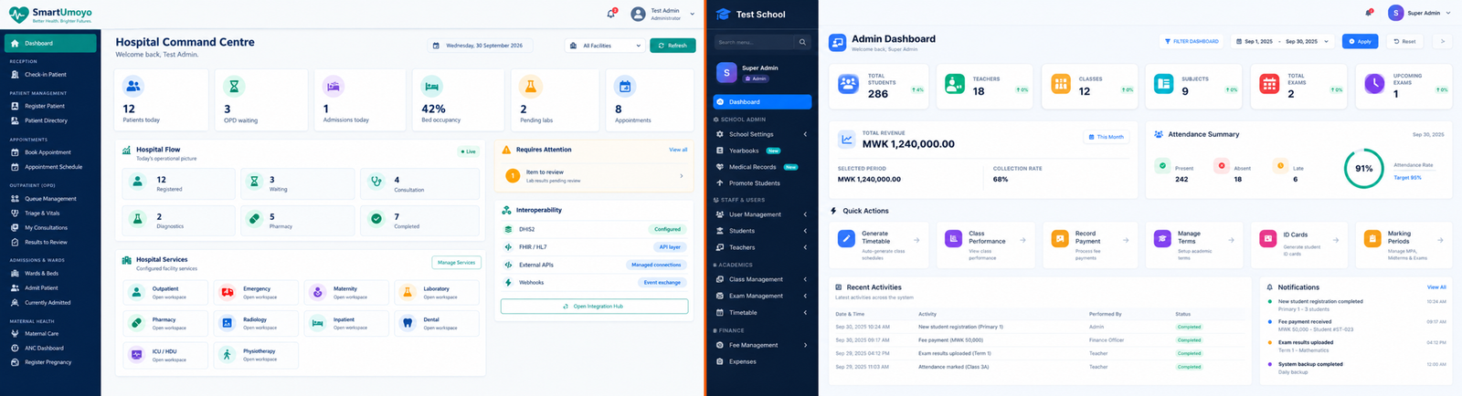Click the Reset button in Admin Dashboard

point(1404,41)
